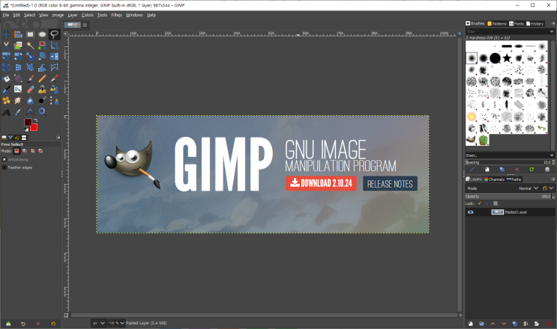Select the Pencil tool

(x=42, y=79)
